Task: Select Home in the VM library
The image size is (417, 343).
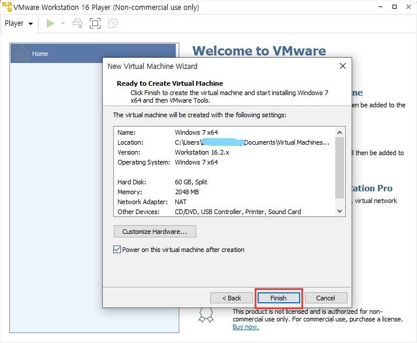Action: coord(93,54)
